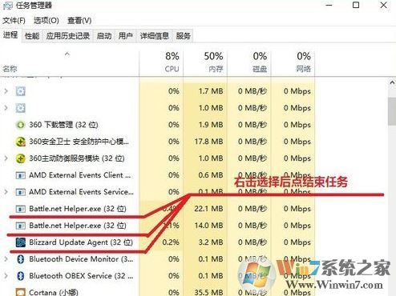Switch to the 服务 tab
Screen dimensions: 396x296
pyautogui.click(x=183, y=36)
